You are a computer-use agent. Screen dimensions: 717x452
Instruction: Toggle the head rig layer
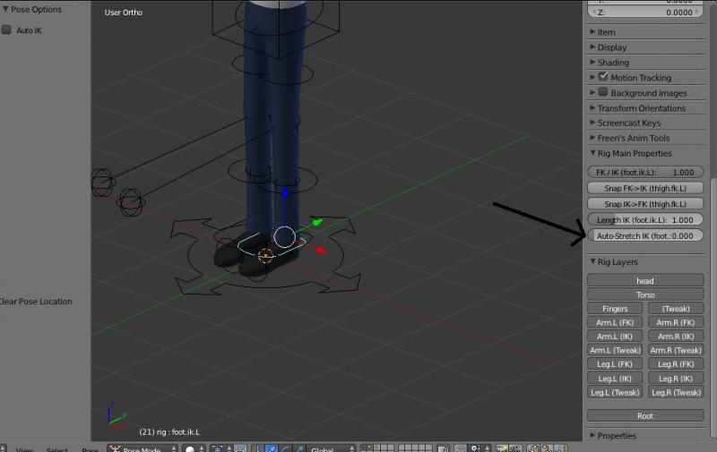(645, 280)
